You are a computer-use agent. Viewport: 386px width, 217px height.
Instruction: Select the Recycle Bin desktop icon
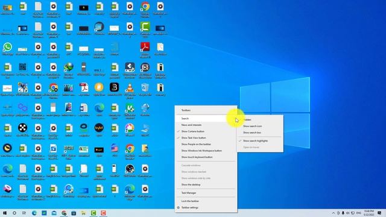coord(145,89)
